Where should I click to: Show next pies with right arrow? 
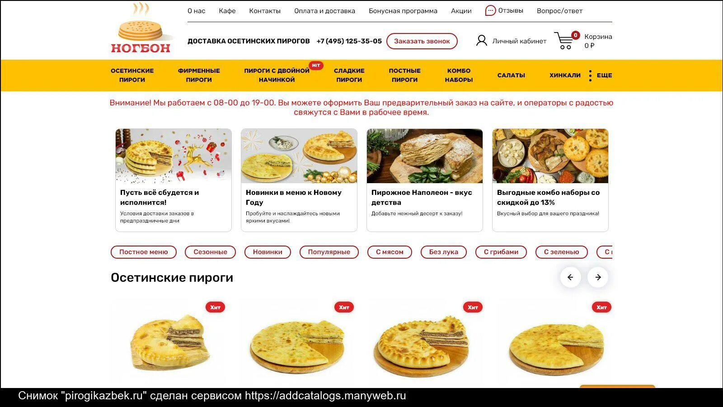598,277
